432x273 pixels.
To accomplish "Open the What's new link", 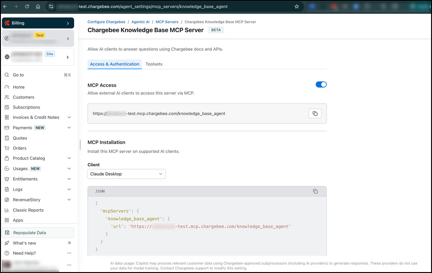I will (24, 243).
